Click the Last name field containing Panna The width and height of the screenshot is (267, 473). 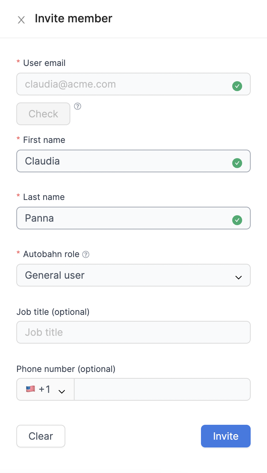(x=133, y=218)
